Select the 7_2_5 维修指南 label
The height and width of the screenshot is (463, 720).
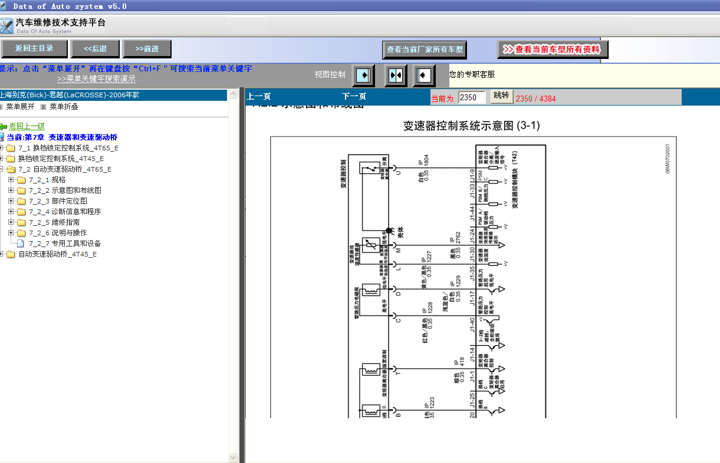pos(54,222)
